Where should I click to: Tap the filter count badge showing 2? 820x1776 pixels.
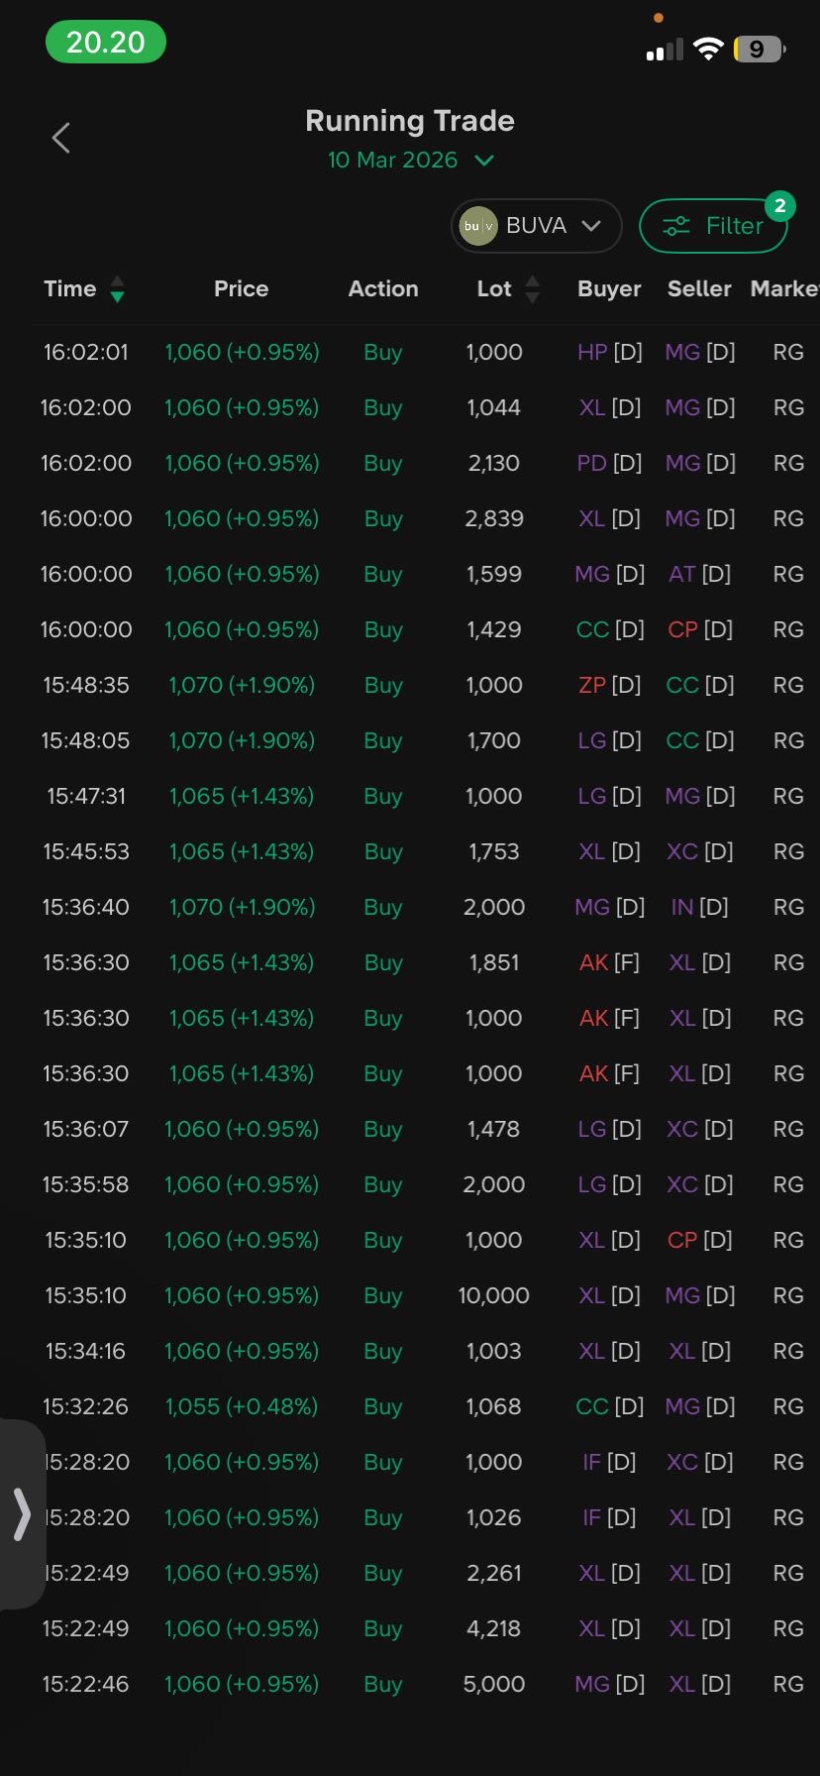pyautogui.click(x=779, y=205)
